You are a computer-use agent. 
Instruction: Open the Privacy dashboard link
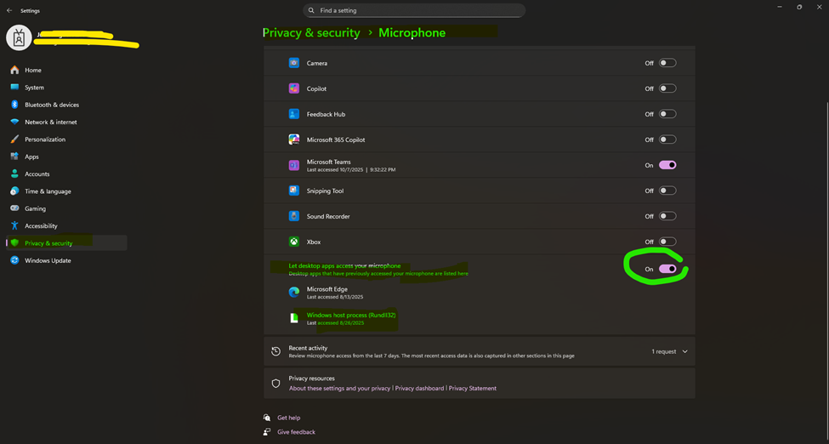[419, 389]
